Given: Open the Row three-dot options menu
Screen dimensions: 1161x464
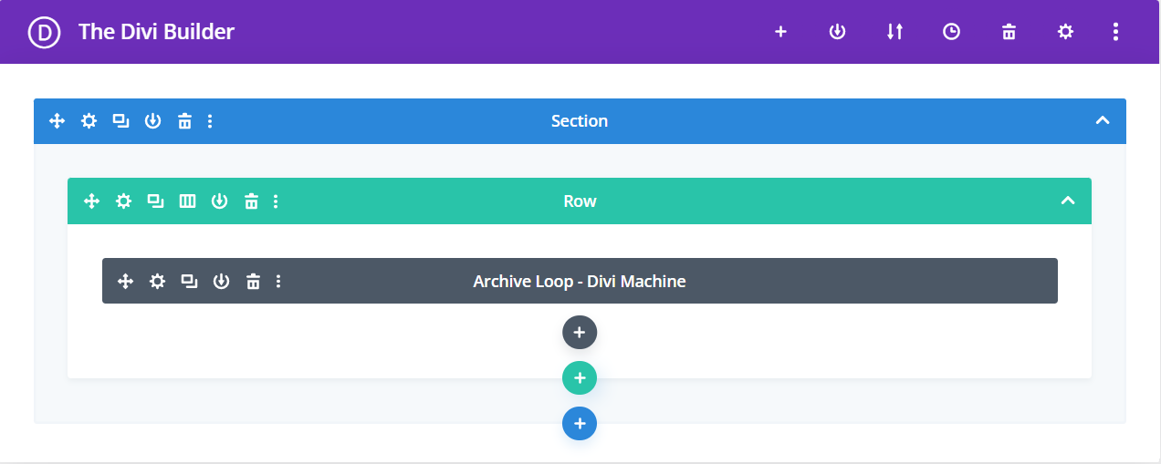Looking at the screenshot, I should pos(277,201).
